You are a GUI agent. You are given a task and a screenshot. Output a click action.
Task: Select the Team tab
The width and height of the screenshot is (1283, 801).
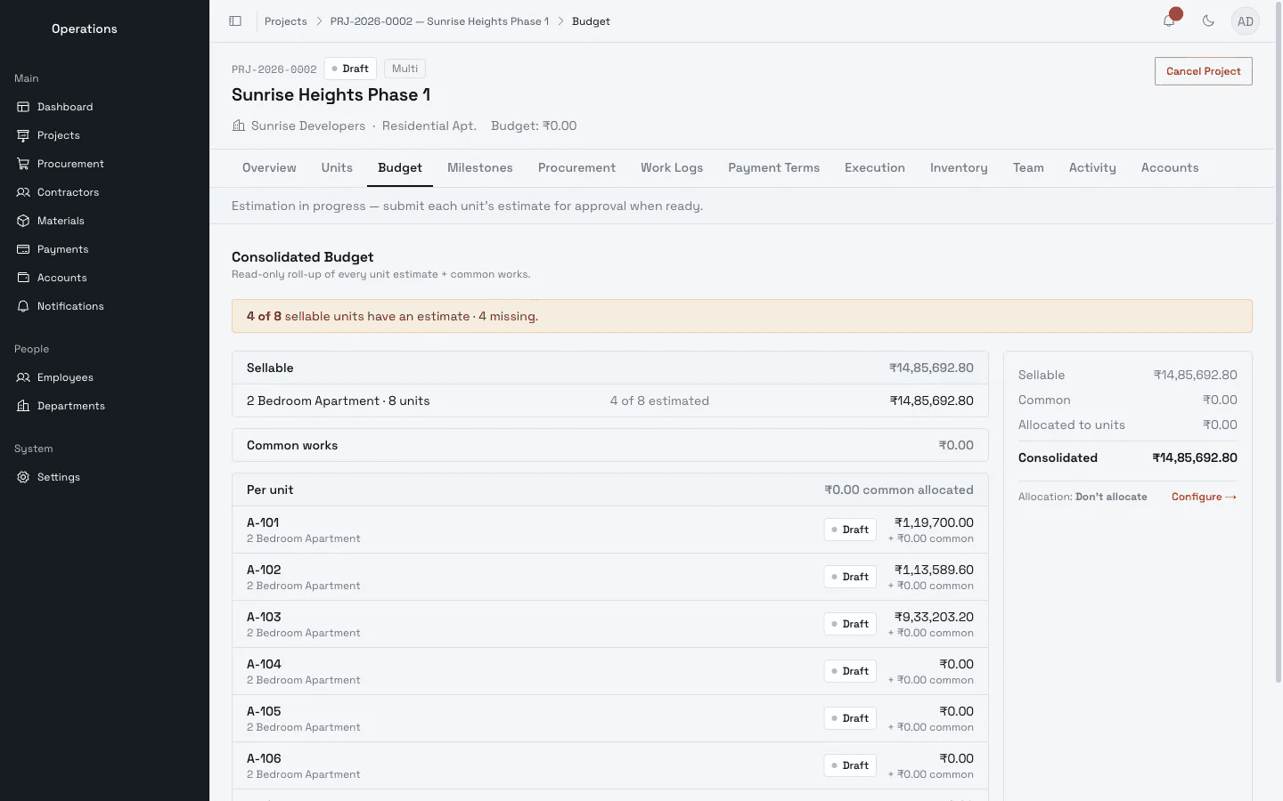(x=1028, y=167)
